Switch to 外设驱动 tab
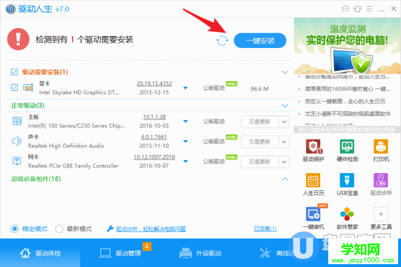This screenshot has width=401, height=267. (x=200, y=253)
